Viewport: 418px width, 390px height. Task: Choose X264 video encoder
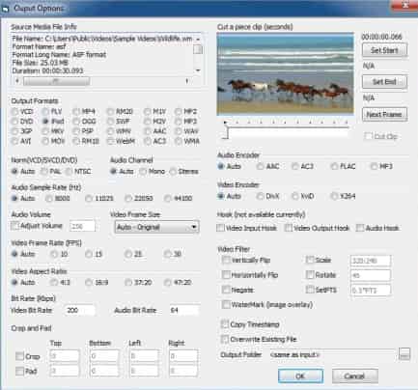334,196
